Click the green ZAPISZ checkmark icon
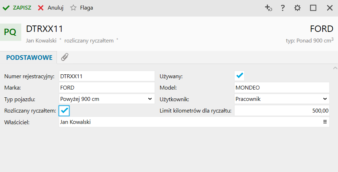 [x=6, y=7]
